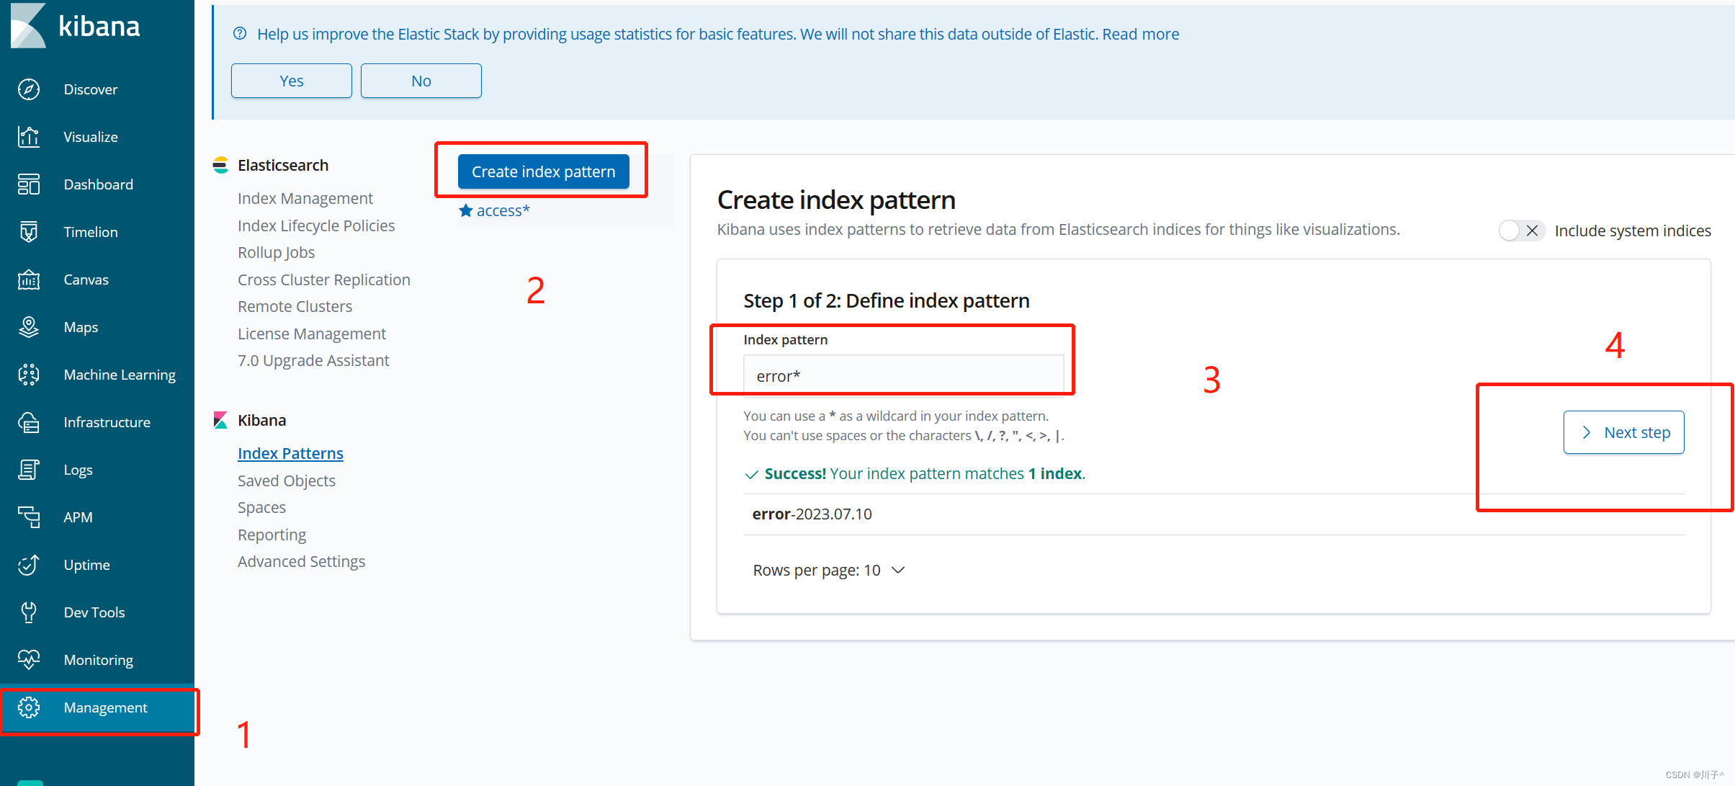This screenshot has height=786, width=1735.
Task: Open the starred access* index pattern
Action: click(x=502, y=210)
